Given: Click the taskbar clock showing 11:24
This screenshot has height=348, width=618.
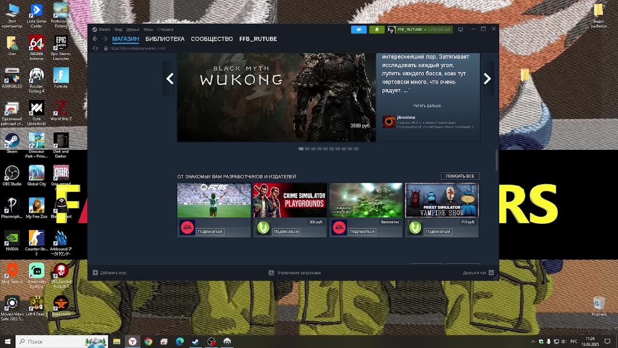Looking at the screenshot, I should coord(590,342).
